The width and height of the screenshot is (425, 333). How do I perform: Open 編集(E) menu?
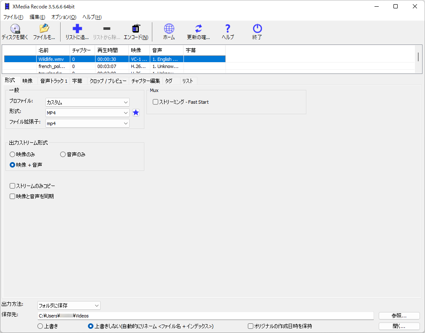(x=37, y=17)
